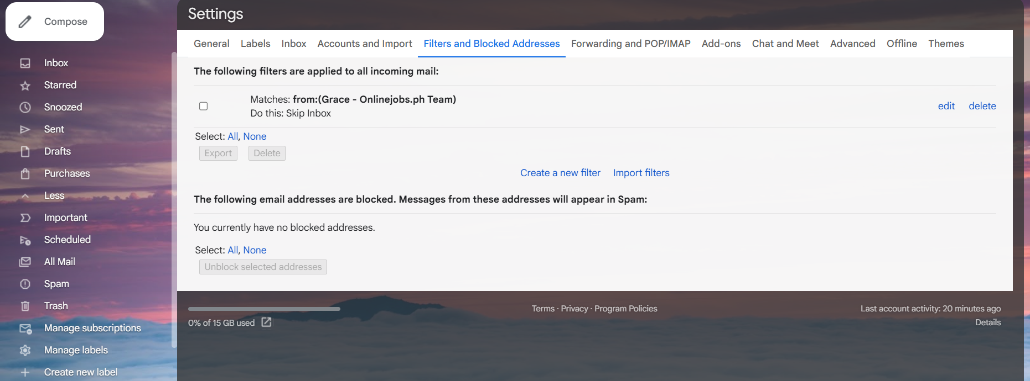Open the Offline settings tab
Screen dimensions: 1030x381
click(x=902, y=44)
